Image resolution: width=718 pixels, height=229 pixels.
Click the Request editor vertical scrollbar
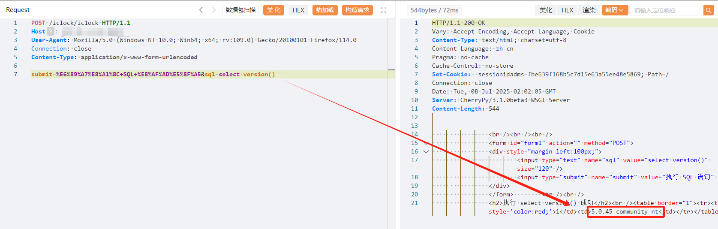tap(391, 124)
